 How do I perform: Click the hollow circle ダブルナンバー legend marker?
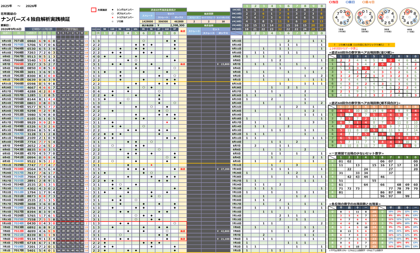[x=112, y=14]
